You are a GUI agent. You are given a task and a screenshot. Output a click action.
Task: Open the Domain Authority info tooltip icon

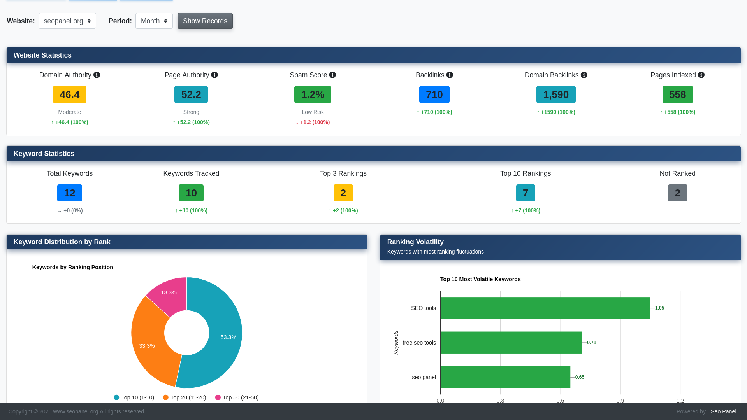[x=97, y=75]
